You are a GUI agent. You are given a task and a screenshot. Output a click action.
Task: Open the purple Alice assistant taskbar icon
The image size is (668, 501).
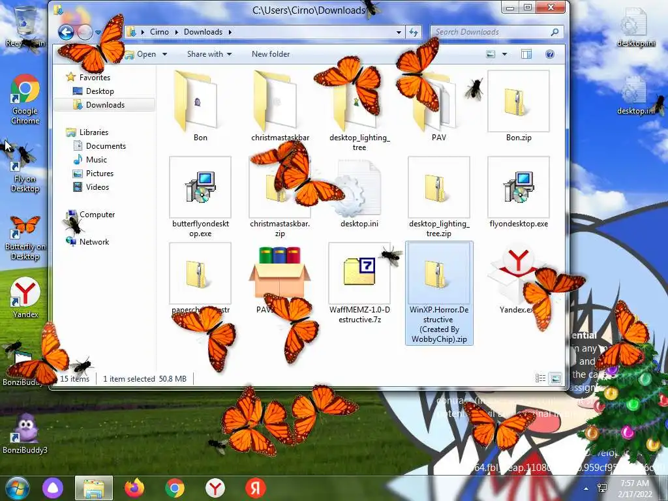(x=53, y=488)
